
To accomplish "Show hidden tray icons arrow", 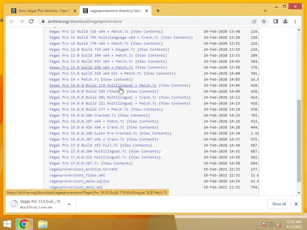I will click(257, 224).
